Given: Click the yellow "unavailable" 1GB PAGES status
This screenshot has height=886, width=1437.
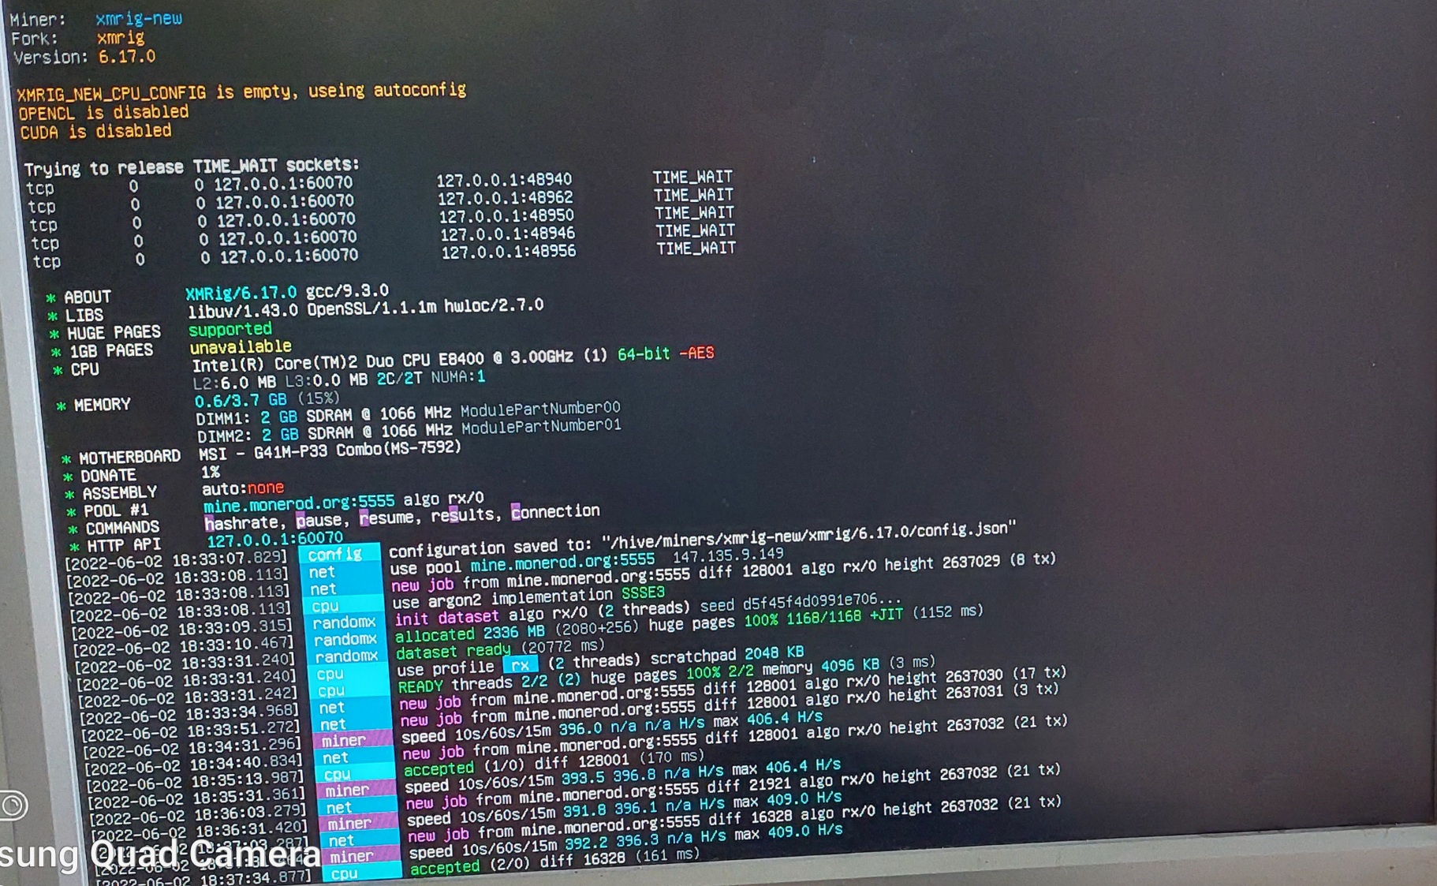Looking at the screenshot, I should (x=241, y=347).
